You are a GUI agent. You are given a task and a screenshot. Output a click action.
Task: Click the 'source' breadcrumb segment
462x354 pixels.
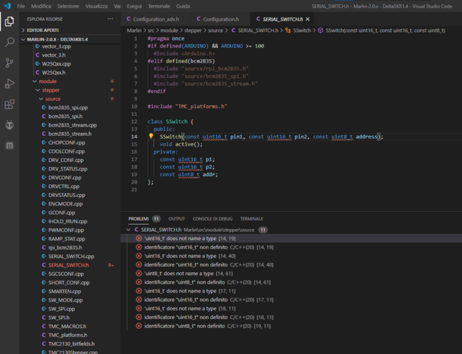(215, 31)
